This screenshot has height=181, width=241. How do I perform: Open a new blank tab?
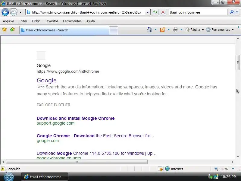[114, 30]
